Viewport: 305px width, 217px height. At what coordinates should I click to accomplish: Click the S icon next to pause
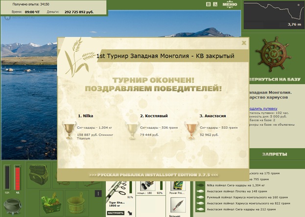(215, 4)
